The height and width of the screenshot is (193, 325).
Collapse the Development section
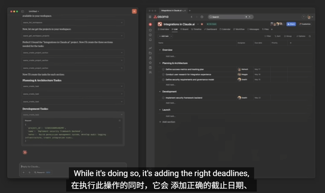click(x=160, y=92)
